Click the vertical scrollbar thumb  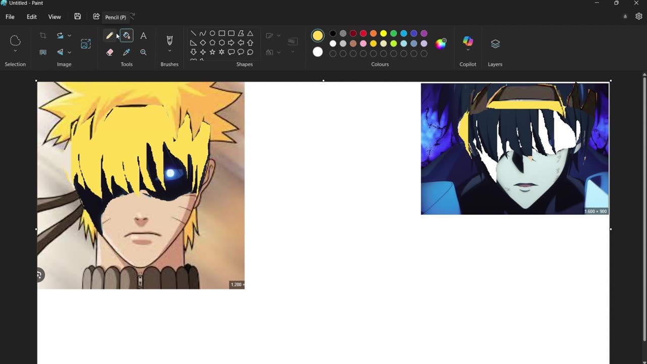point(644,208)
